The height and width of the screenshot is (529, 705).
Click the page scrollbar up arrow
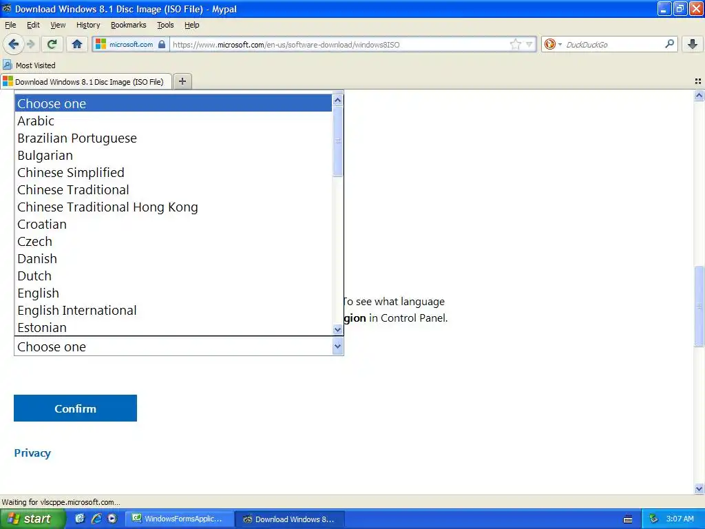[699, 96]
